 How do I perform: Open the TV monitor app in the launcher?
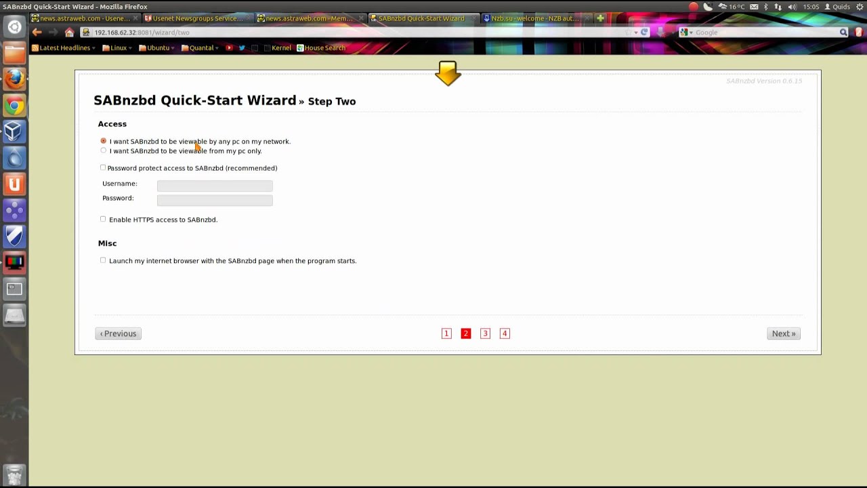click(14, 262)
